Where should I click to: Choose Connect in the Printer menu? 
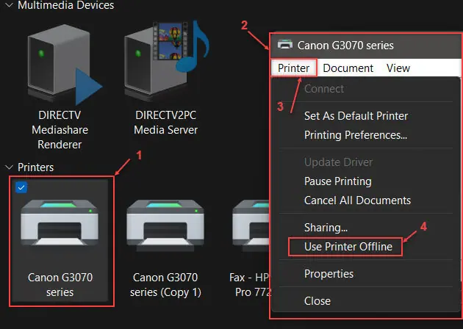(324, 89)
